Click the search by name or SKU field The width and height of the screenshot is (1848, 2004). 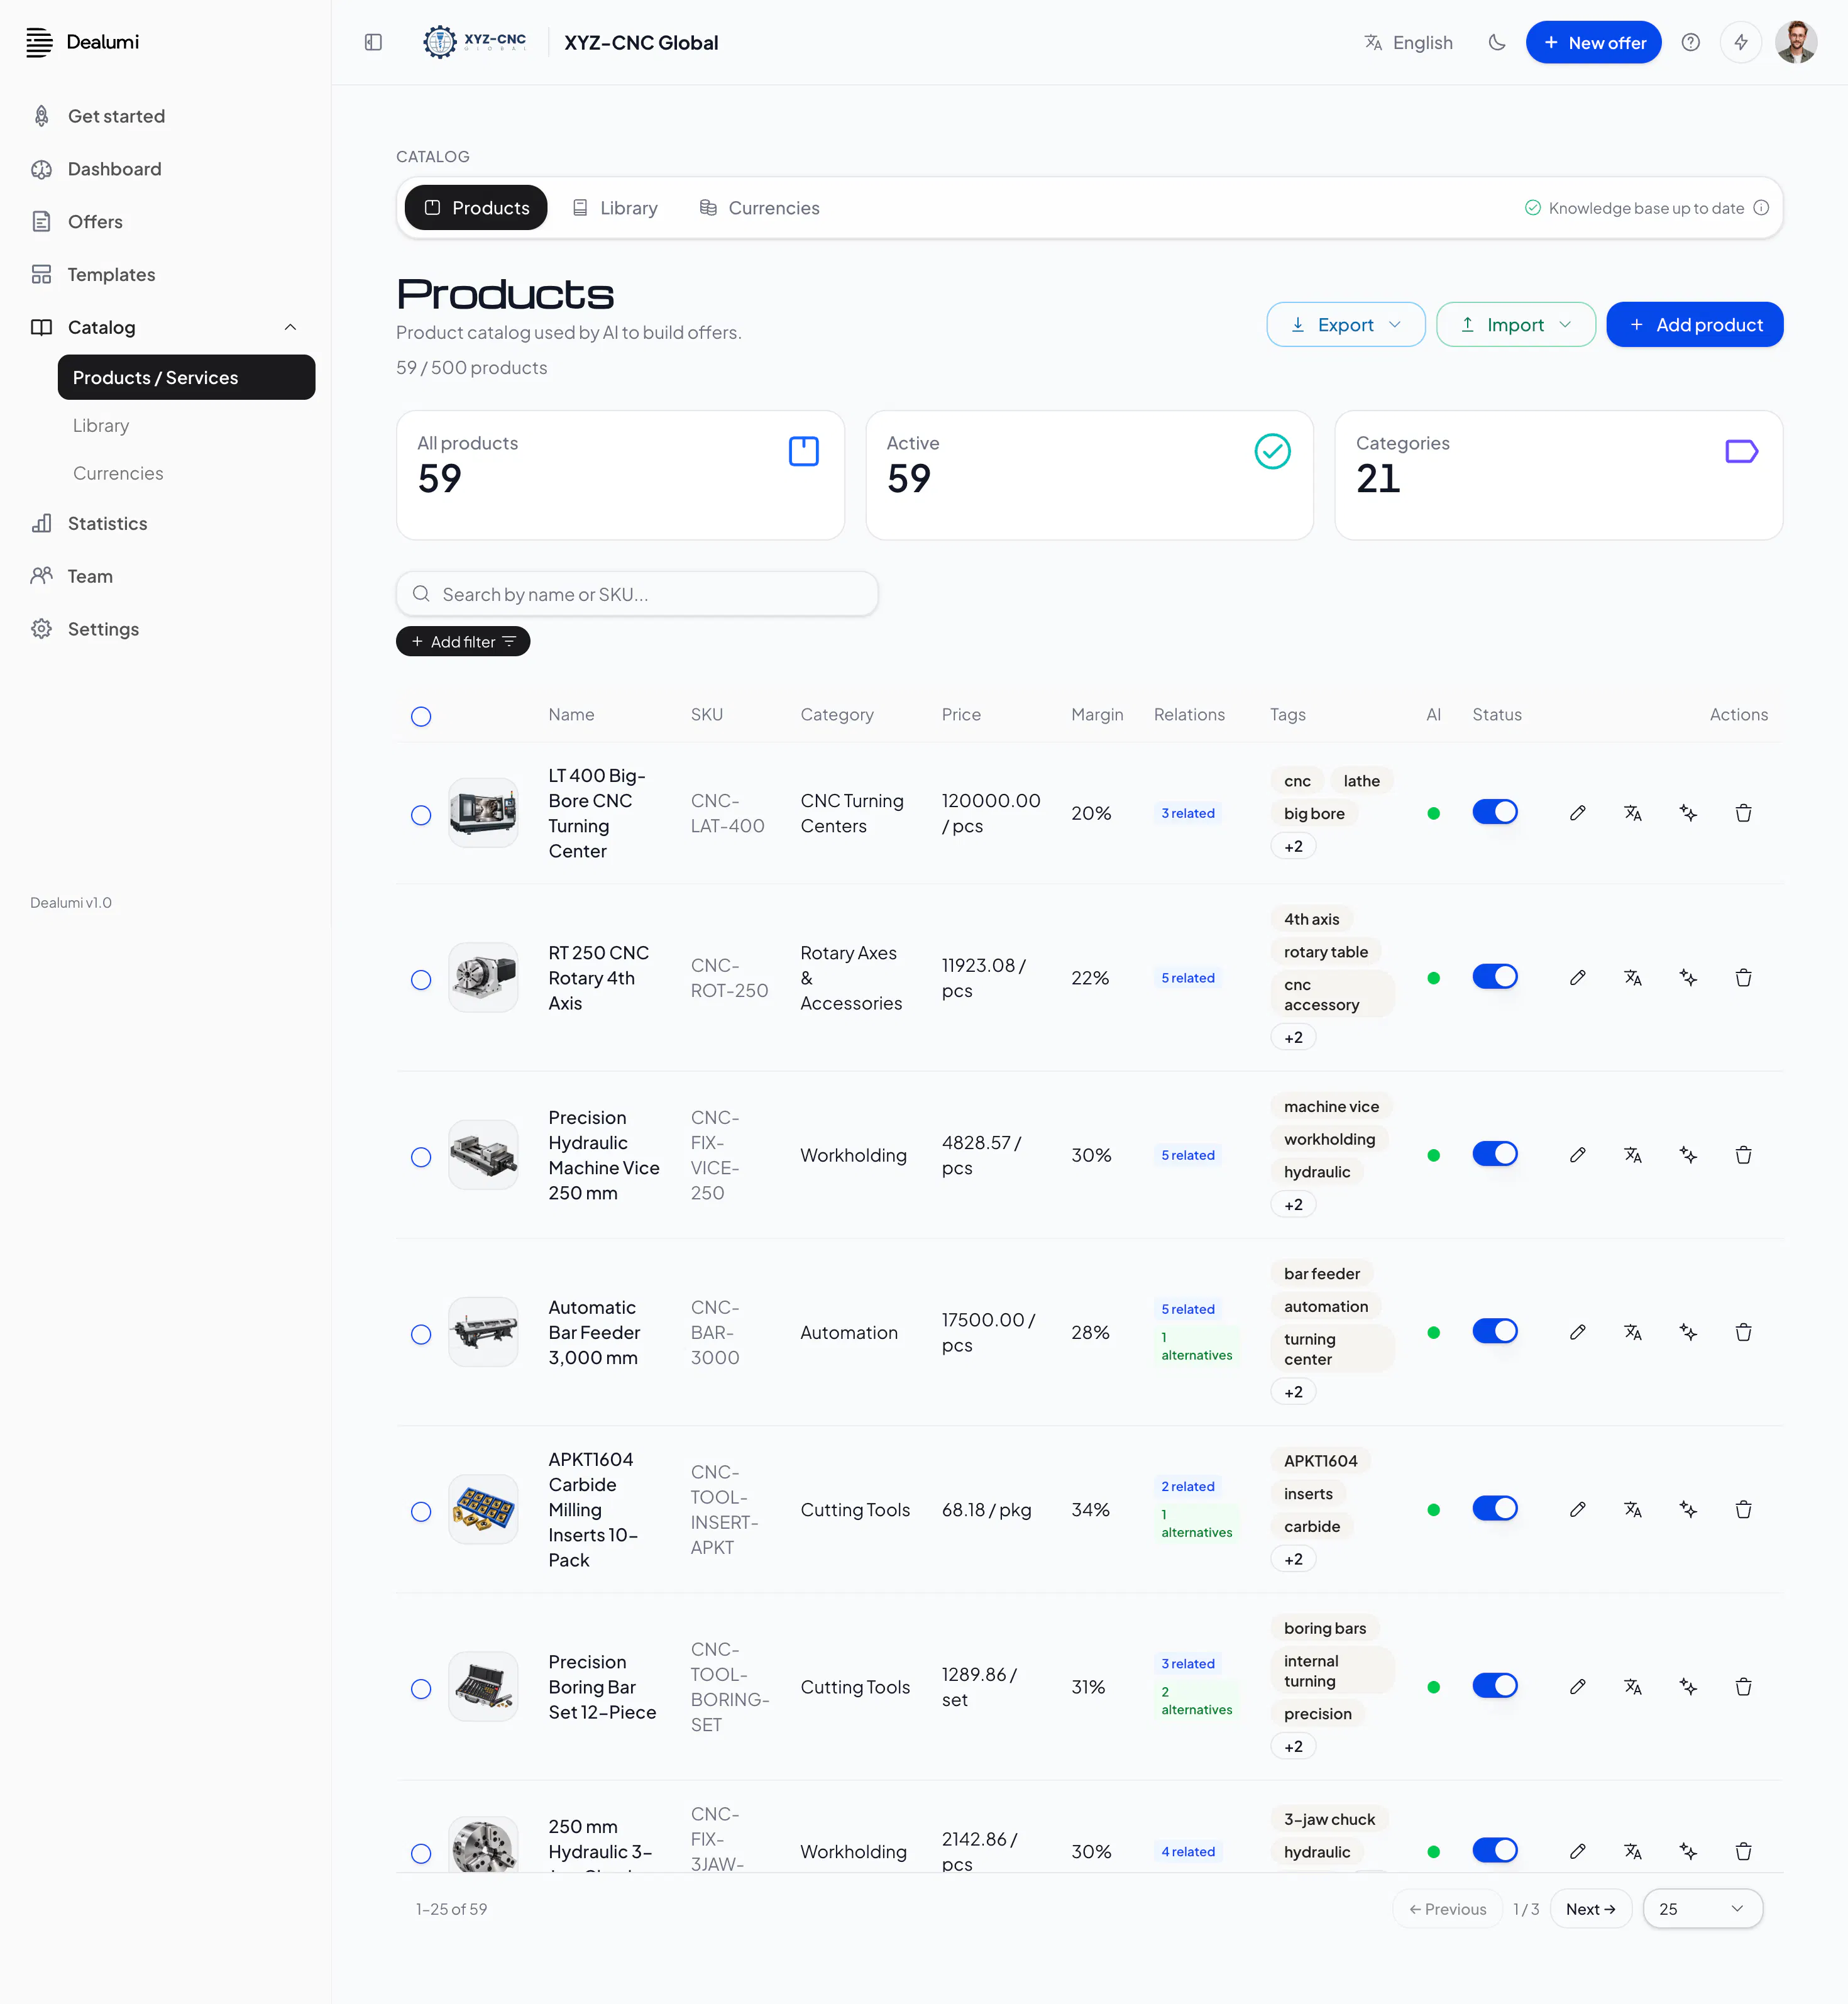637,594
